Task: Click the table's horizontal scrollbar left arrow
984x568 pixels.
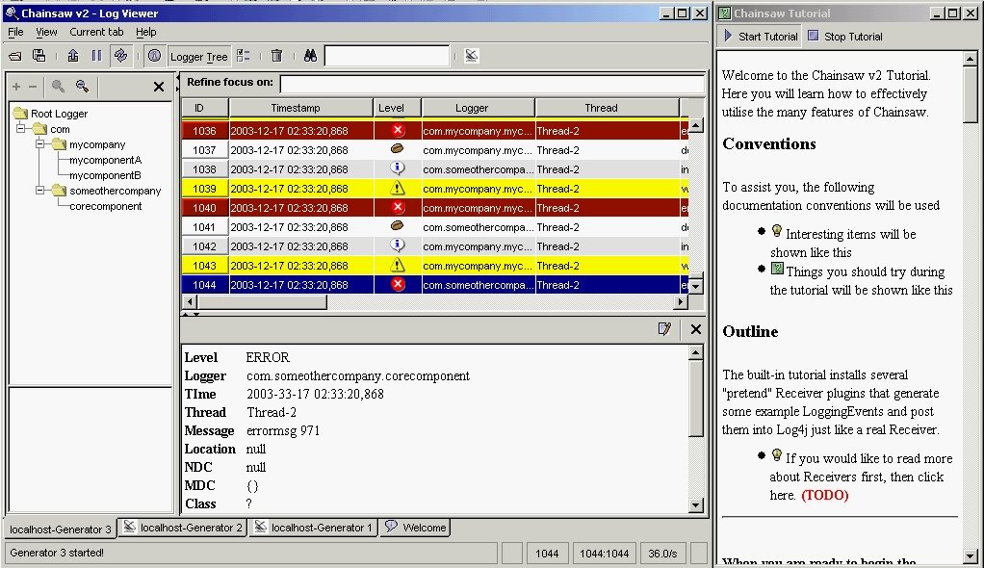Action: [189, 302]
